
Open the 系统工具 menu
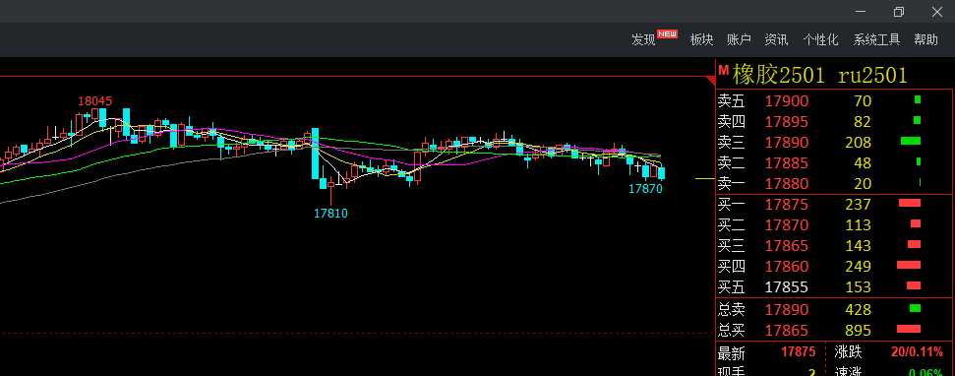point(876,40)
